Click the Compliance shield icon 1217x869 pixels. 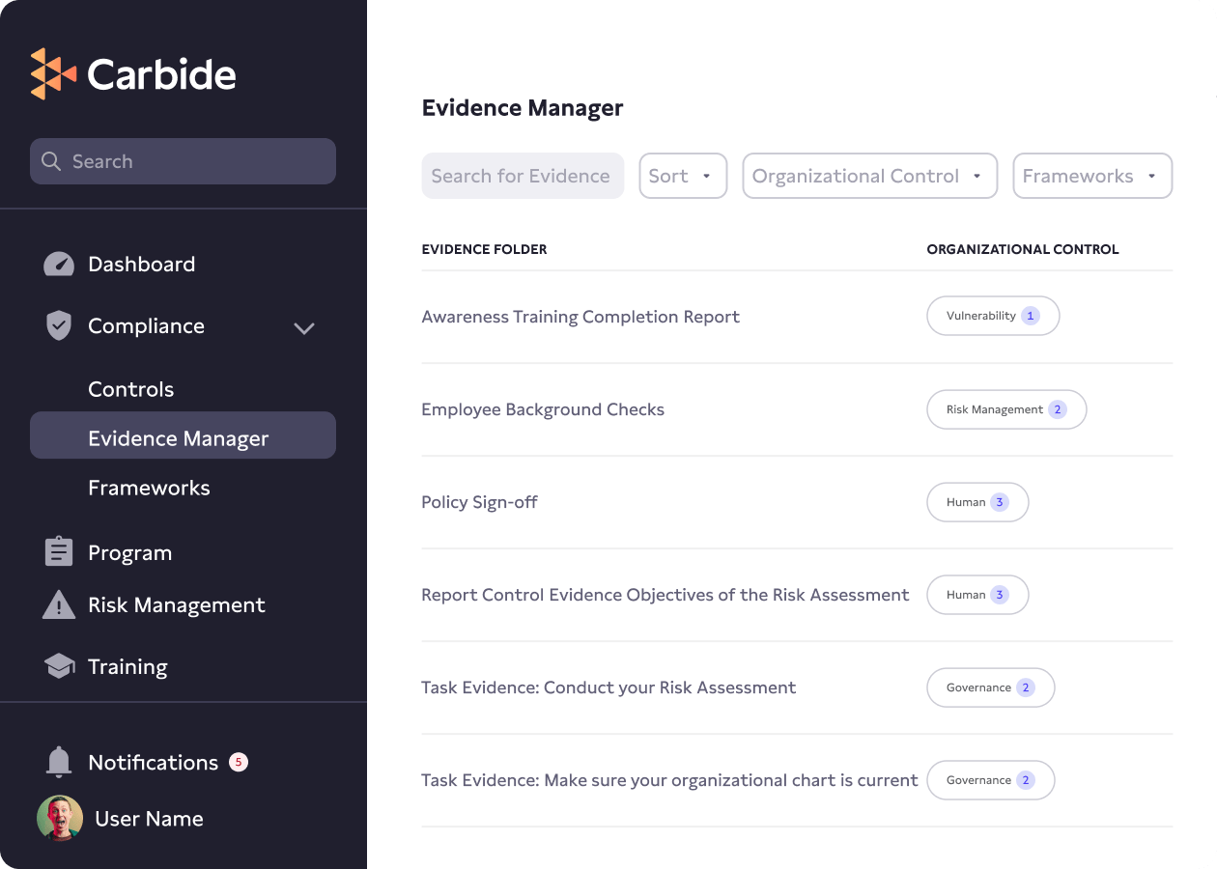point(59,326)
